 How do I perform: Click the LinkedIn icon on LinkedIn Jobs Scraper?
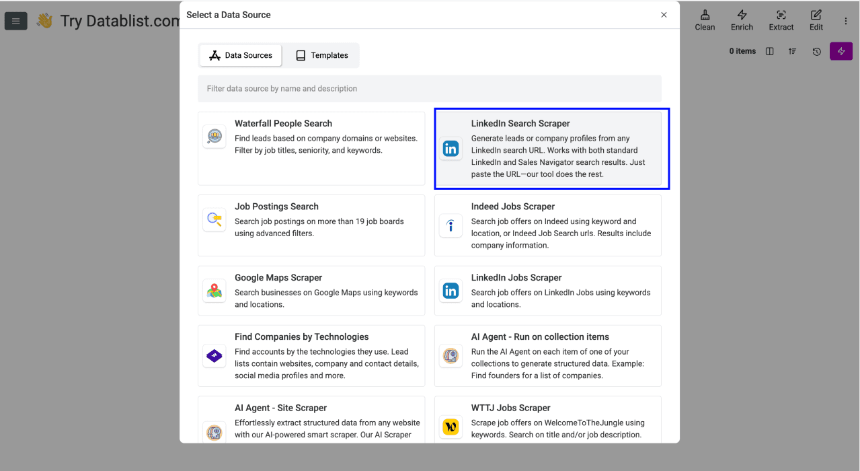point(451,291)
